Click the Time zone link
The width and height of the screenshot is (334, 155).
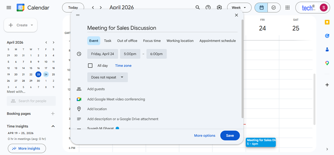pyautogui.click(x=123, y=66)
